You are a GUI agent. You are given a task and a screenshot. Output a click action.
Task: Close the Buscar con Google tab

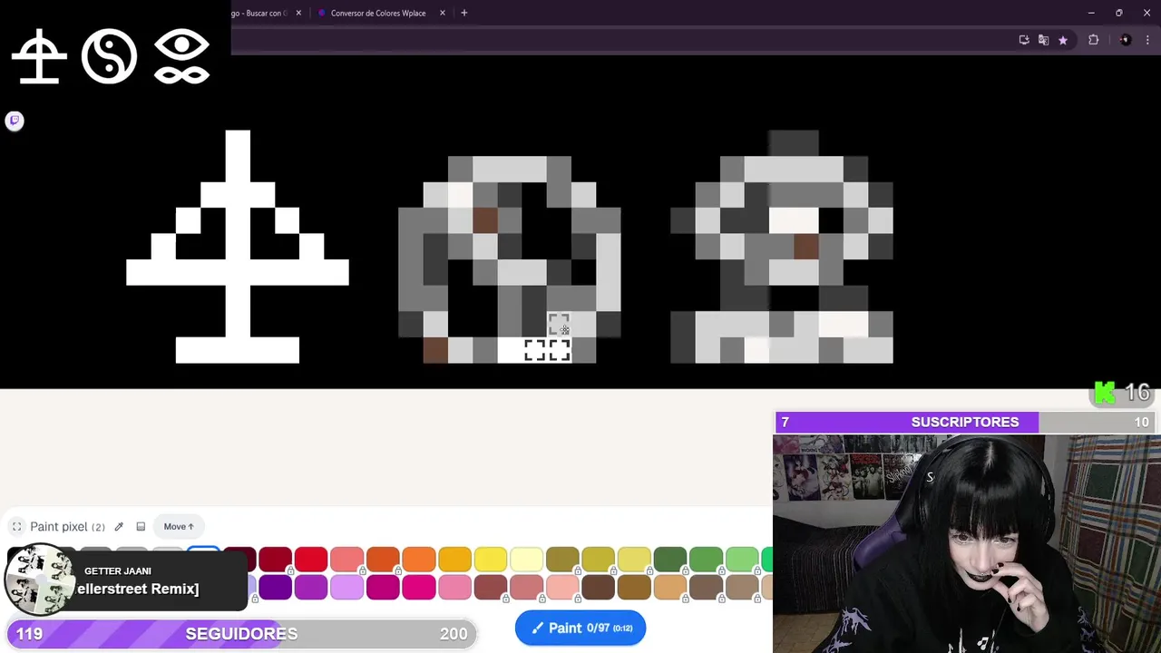(298, 13)
